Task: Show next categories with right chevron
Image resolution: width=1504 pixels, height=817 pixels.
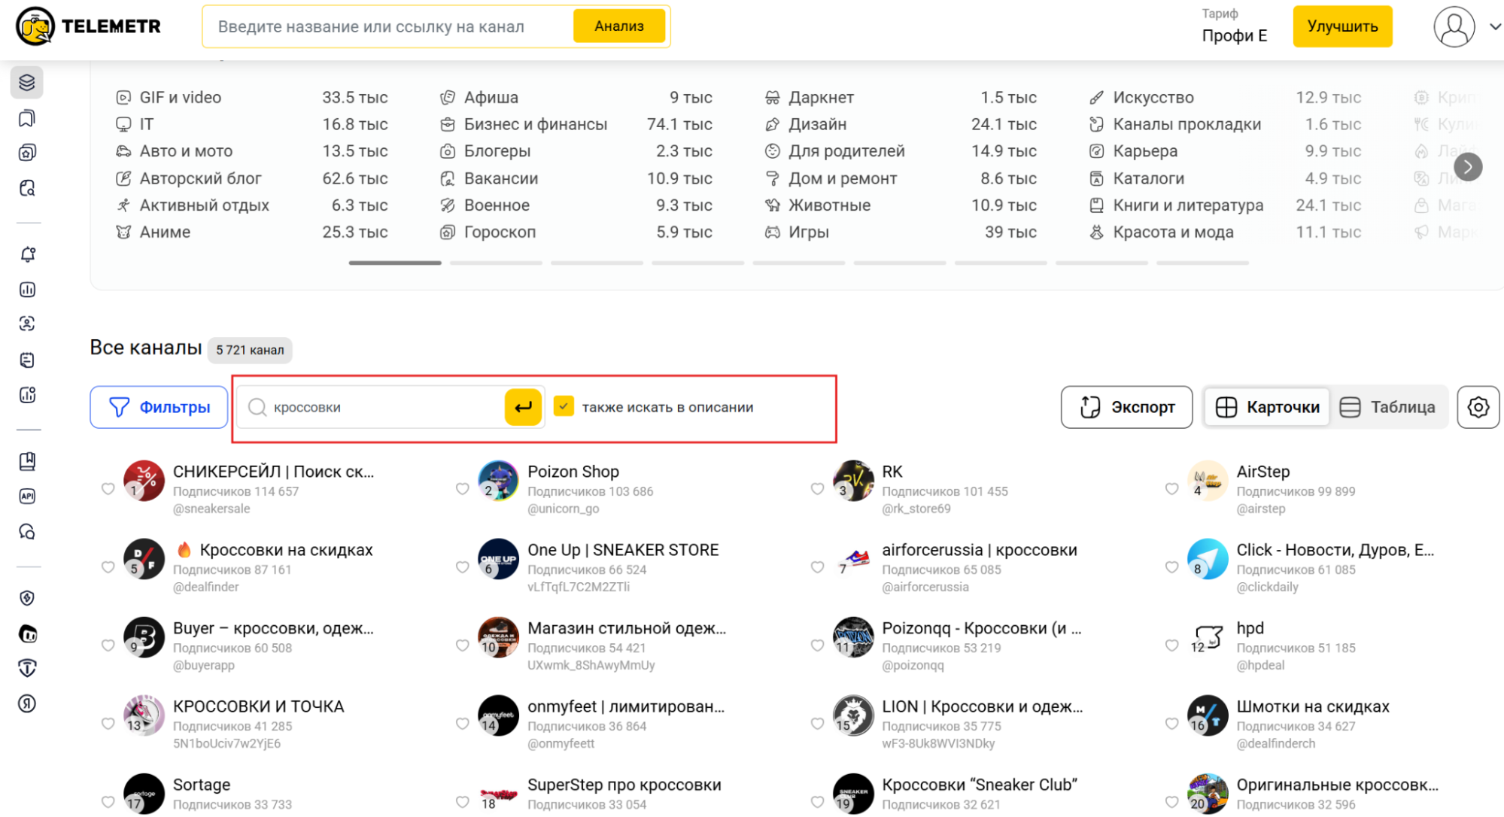Action: (x=1467, y=167)
